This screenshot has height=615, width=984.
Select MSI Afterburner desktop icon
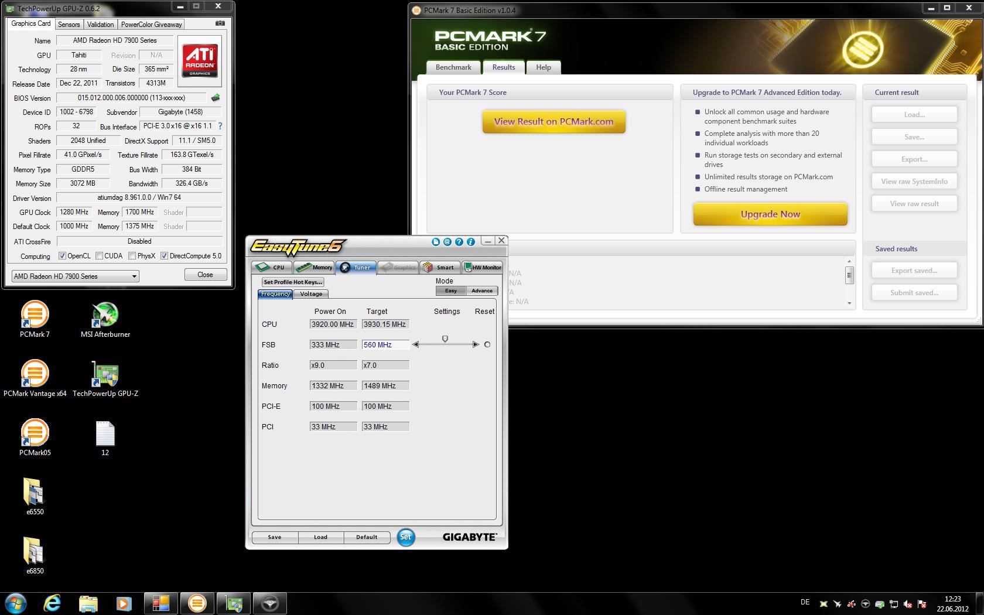pos(105,320)
